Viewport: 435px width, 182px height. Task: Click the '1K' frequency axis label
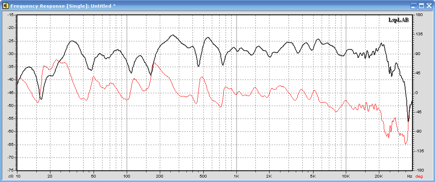tap(236, 176)
